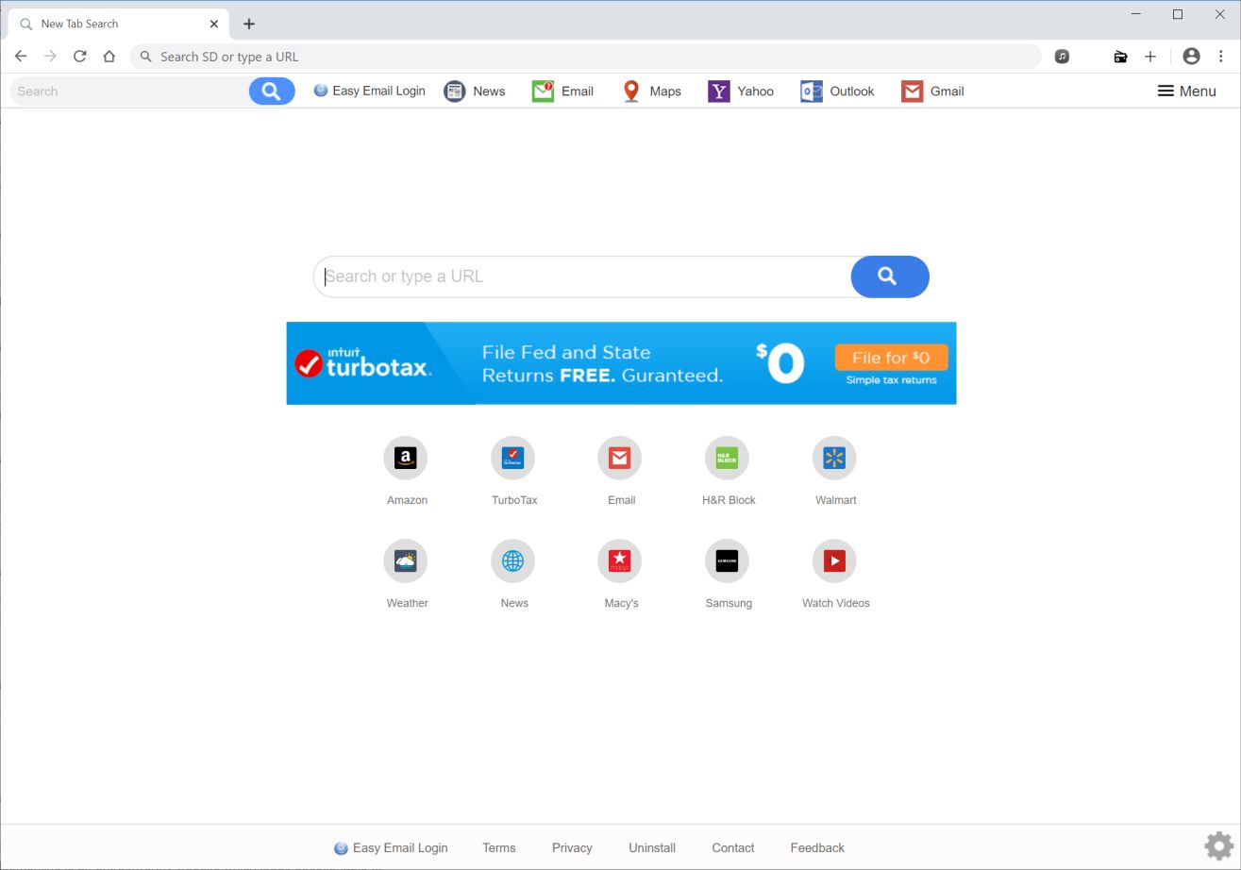Check Gmail via the toolbar
This screenshot has width=1241, height=870.
click(x=932, y=91)
